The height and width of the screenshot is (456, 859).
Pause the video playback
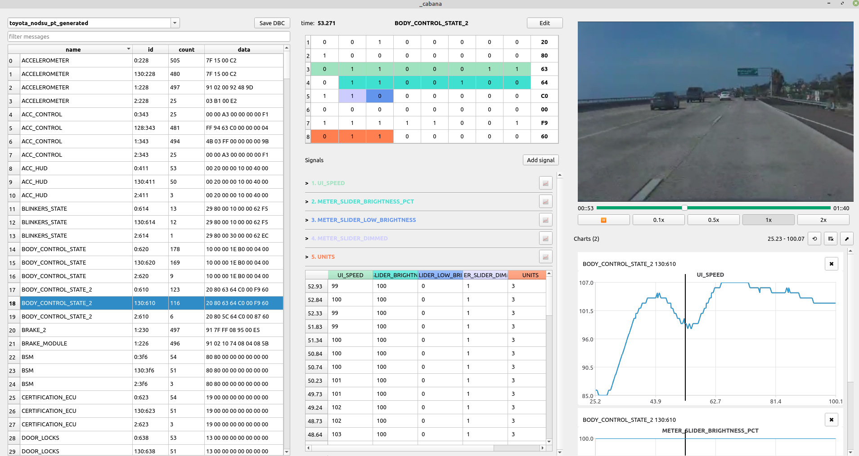pyautogui.click(x=603, y=220)
